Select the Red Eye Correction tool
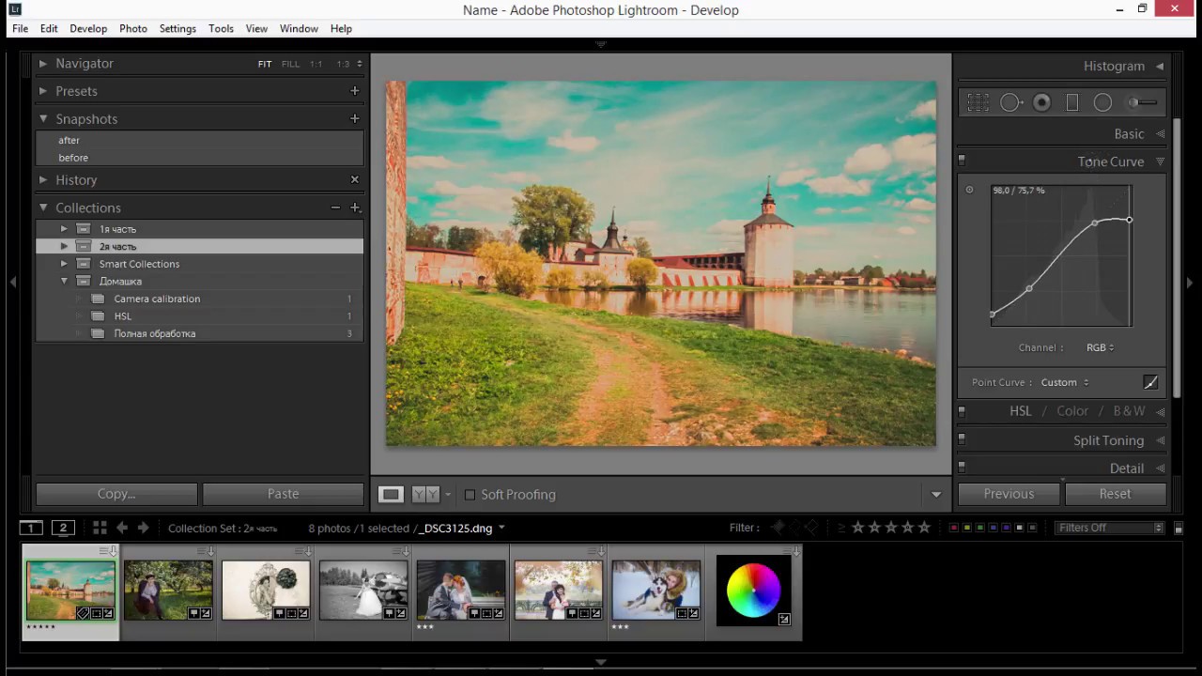The height and width of the screenshot is (676, 1202). coord(1041,102)
